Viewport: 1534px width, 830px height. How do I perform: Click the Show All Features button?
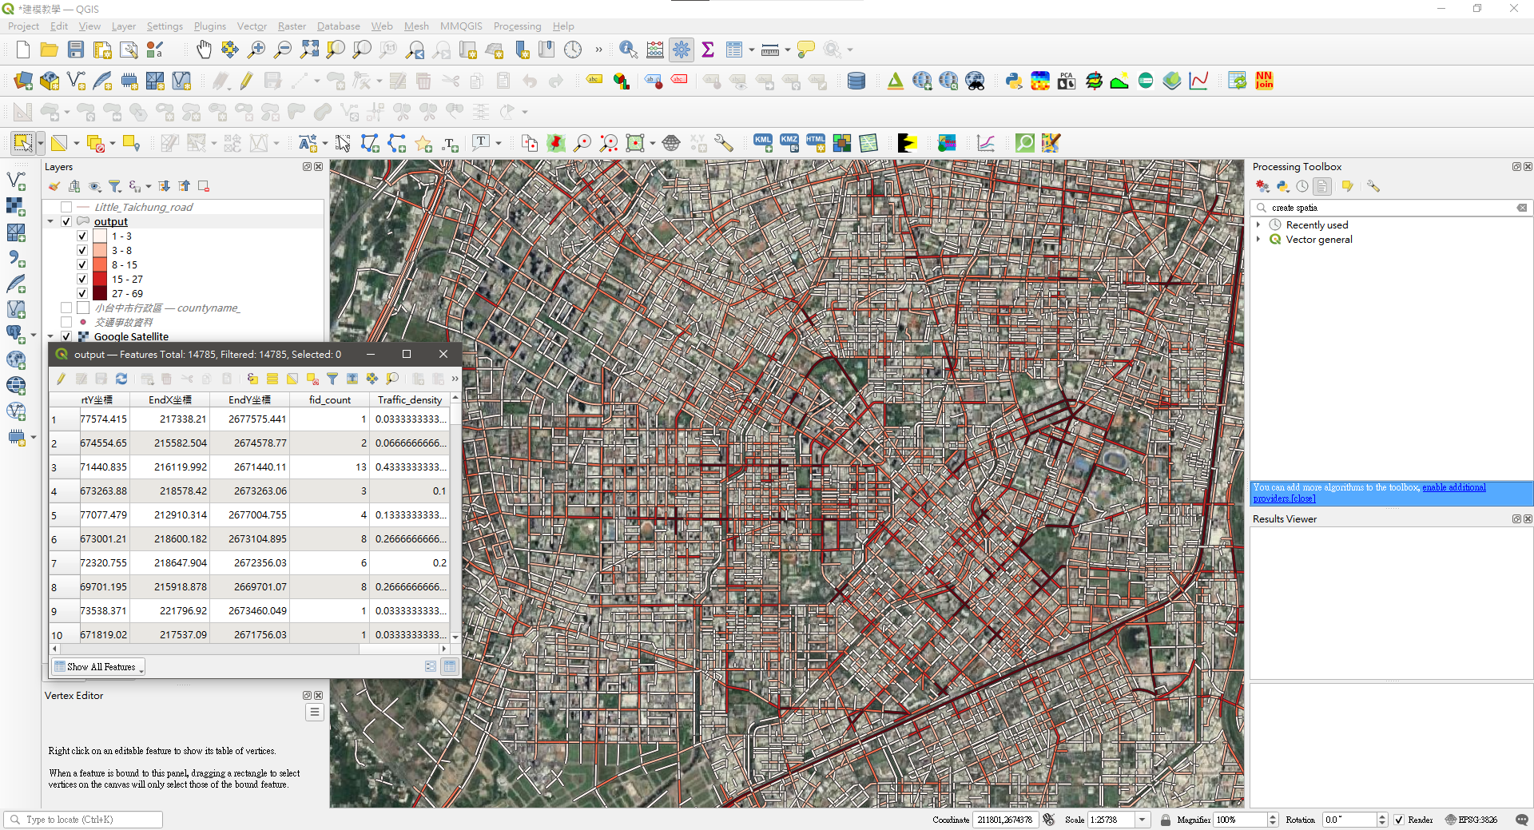coord(97,666)
